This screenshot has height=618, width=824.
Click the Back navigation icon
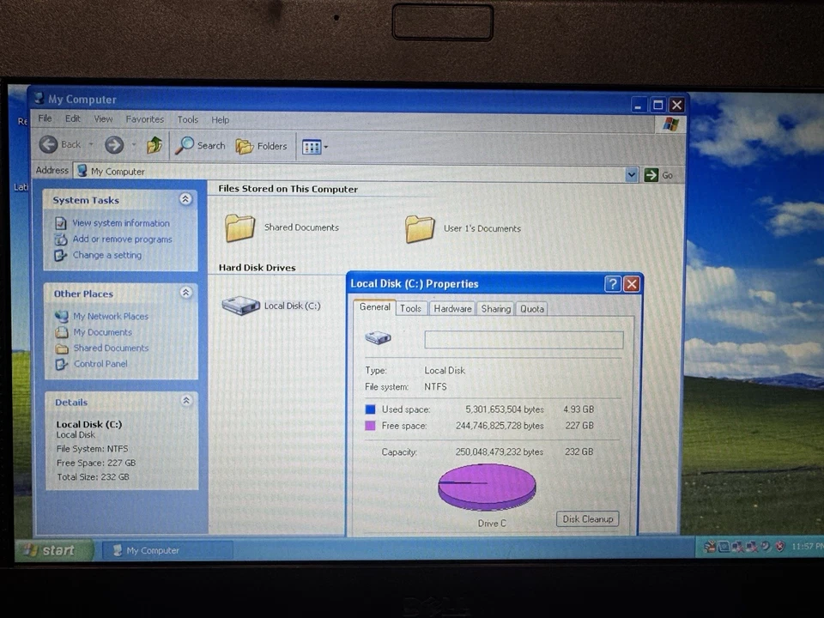[x=49, y=144]
